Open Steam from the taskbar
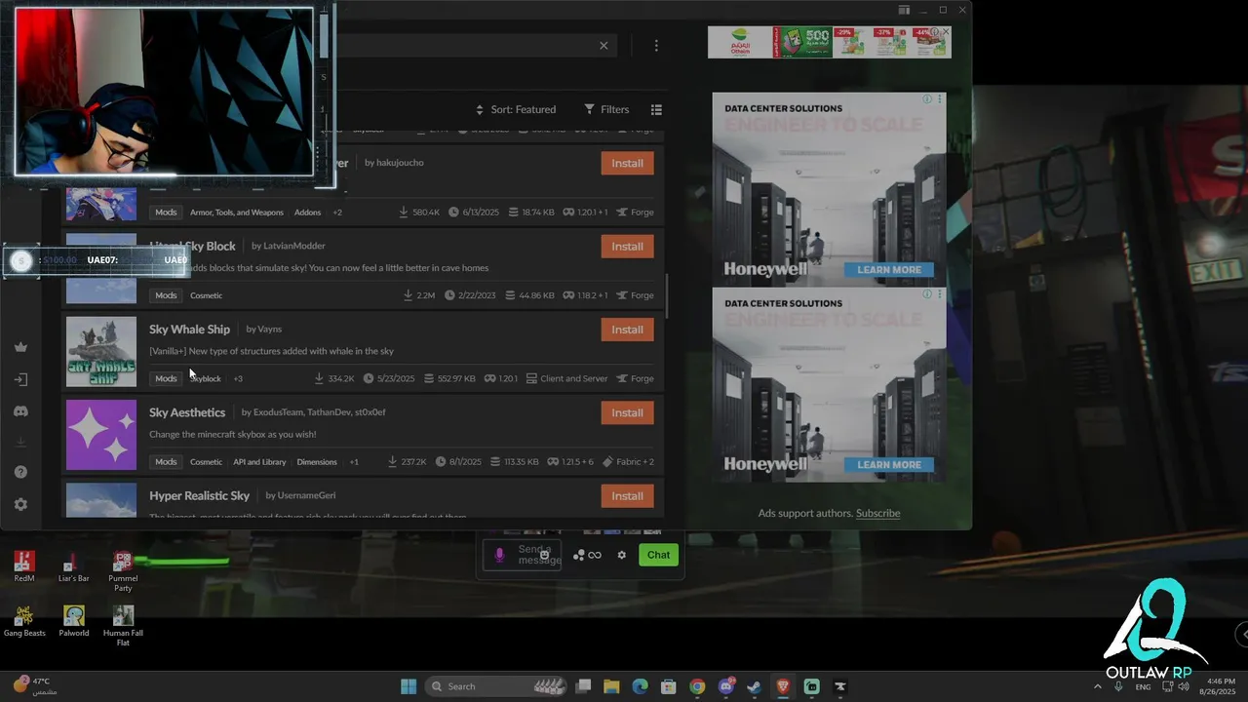1248x702 pixels. point(754,686)
